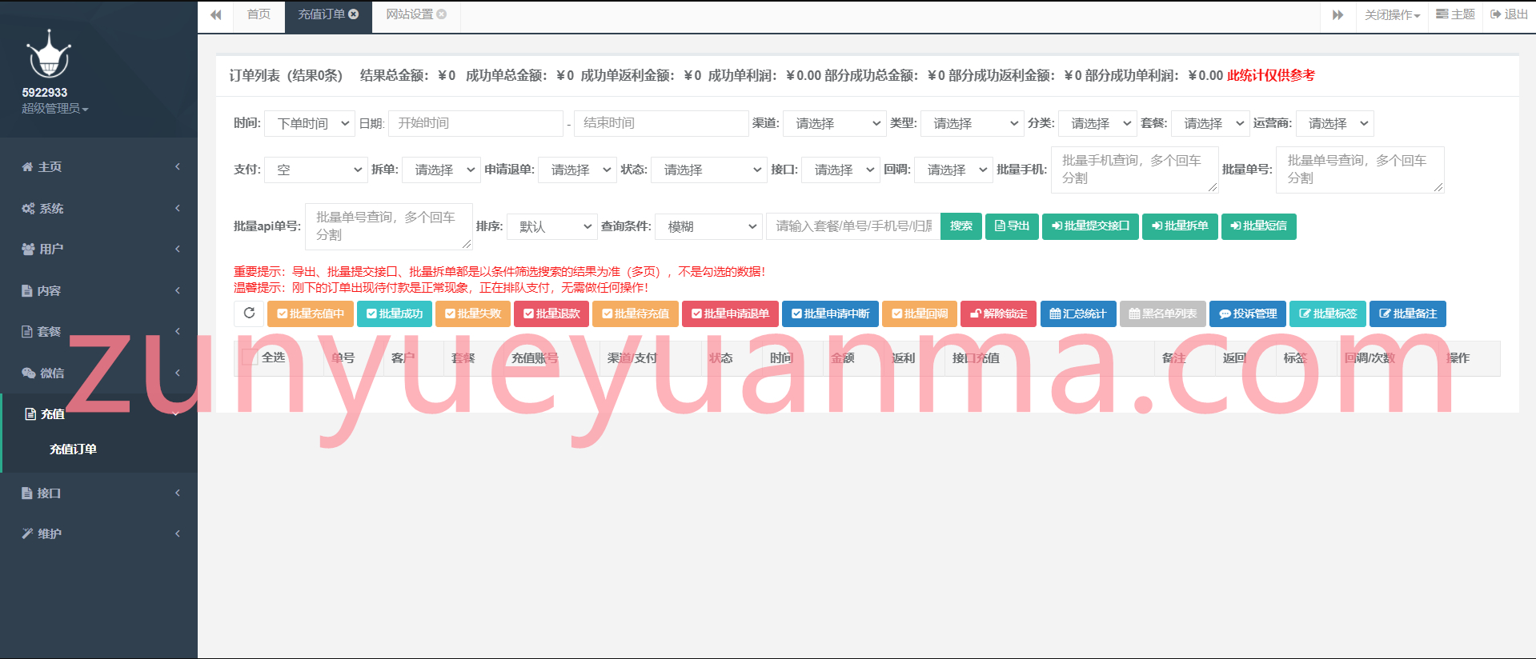The width and height of the screenshot is (1536, 659).
Task: Open the 类型 dropdown
Action: pos(973,124)
